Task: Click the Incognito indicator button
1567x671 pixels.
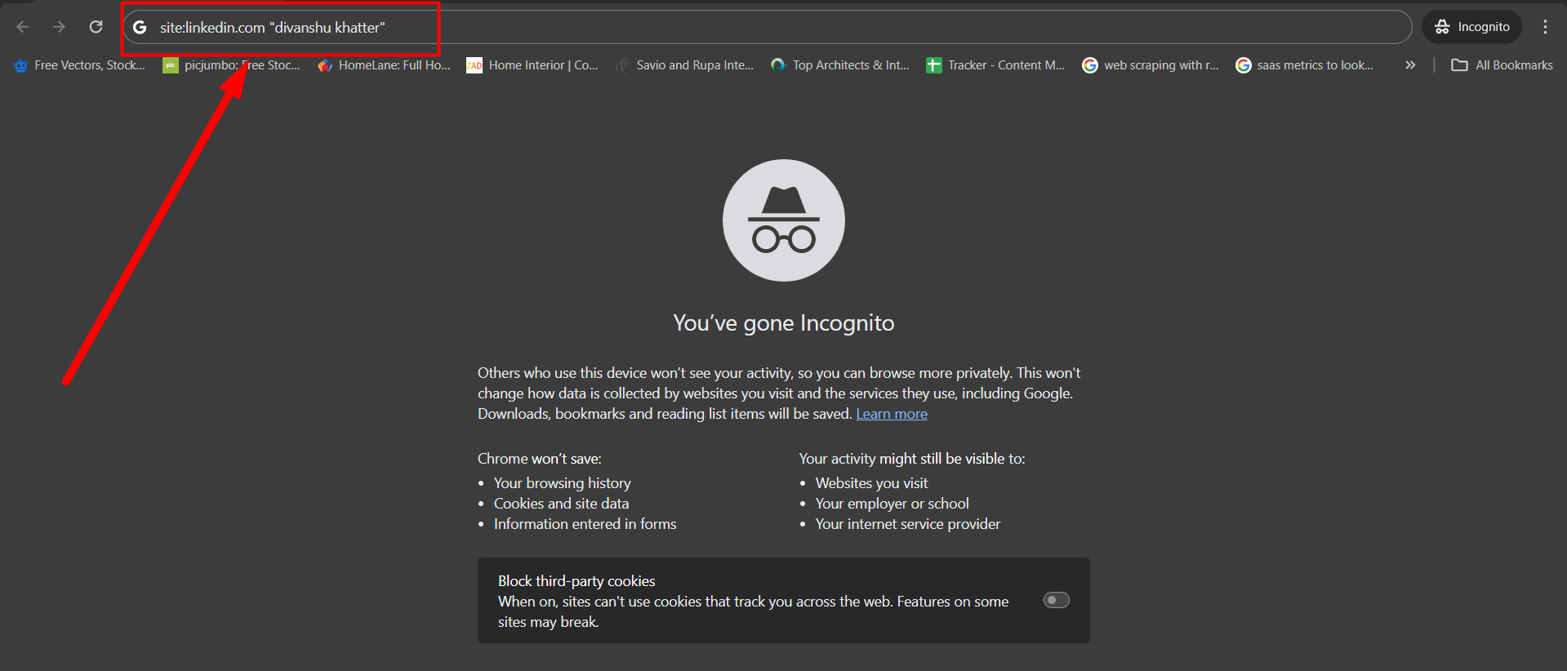Action: tap(1472, 27)
